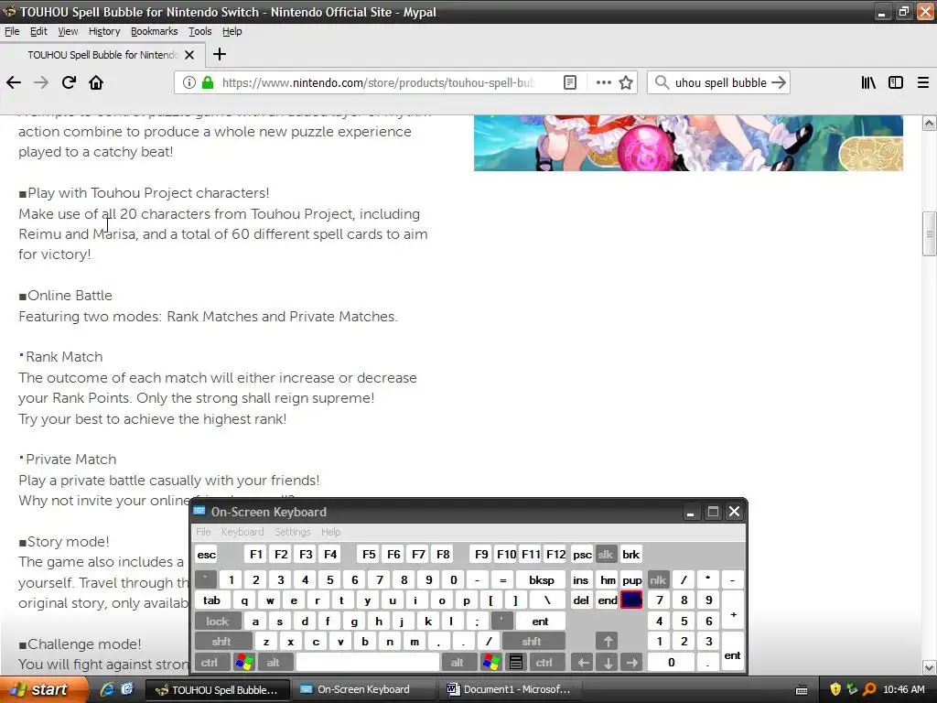Click the scrollbar down arrow
The width and height of the screenshot is (937, 703).
coord(929,667)
